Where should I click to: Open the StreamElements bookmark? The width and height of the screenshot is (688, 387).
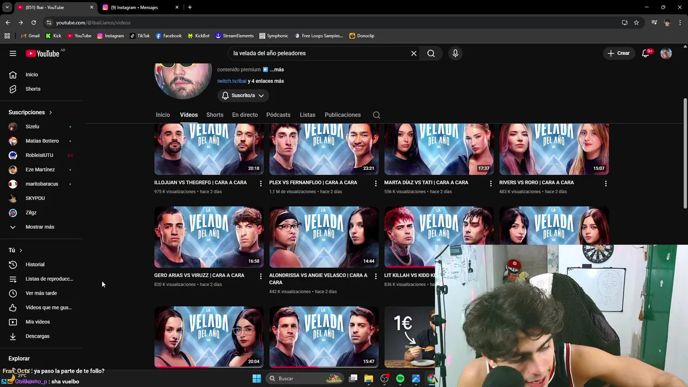click(234, 35)
